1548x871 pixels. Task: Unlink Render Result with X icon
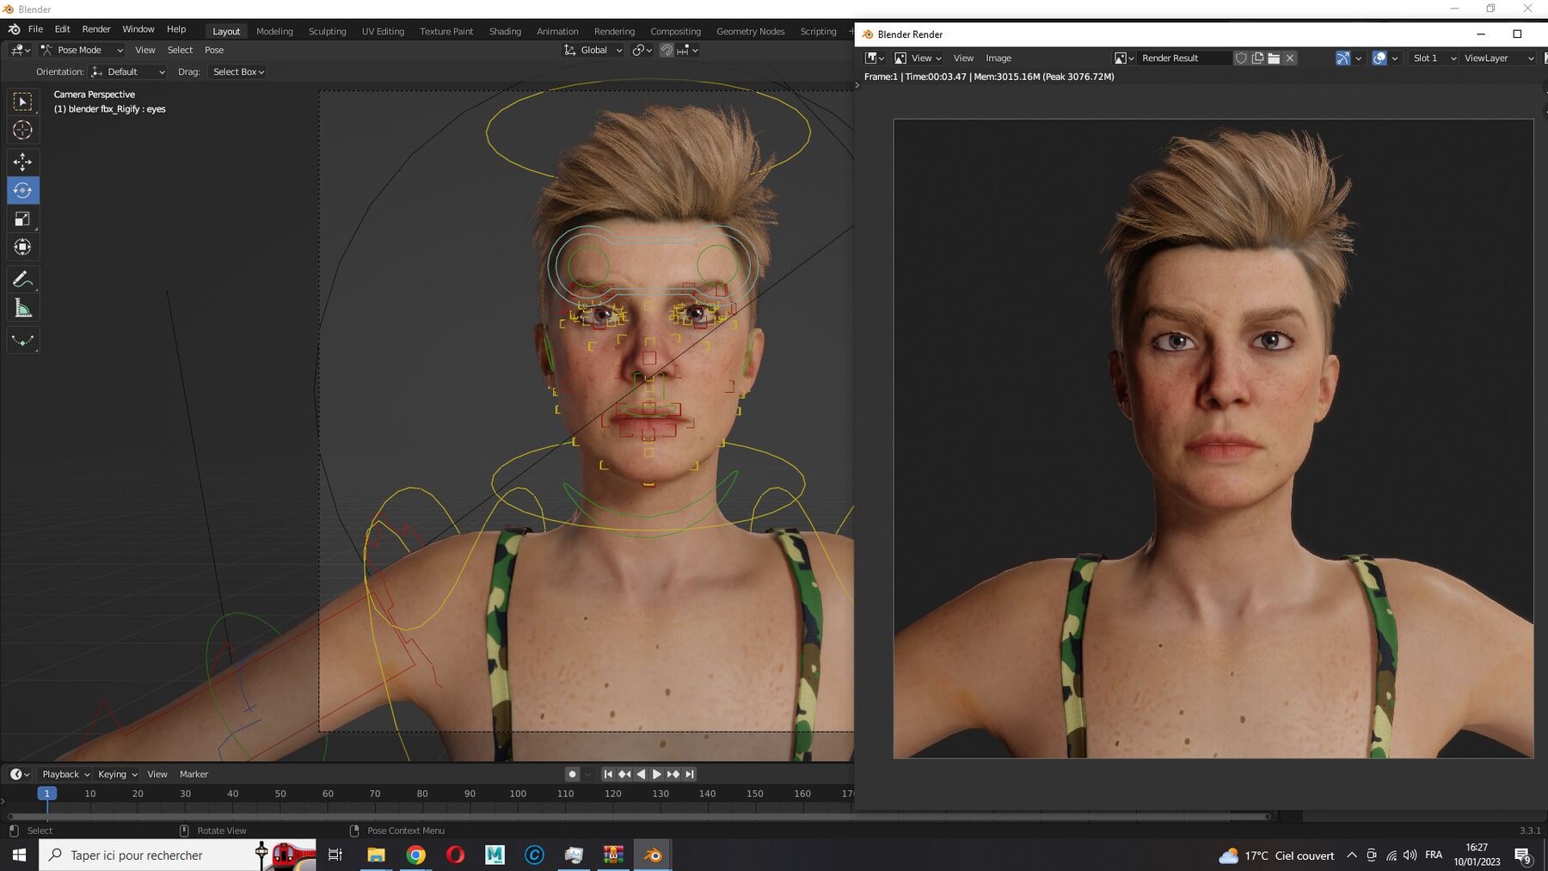click(x=1290, y=58)
